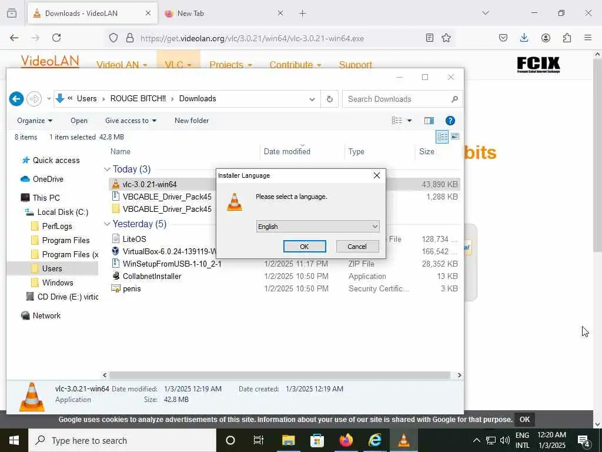
Task: Select the CollabnetInstaller file
Action: coord(152,277)
